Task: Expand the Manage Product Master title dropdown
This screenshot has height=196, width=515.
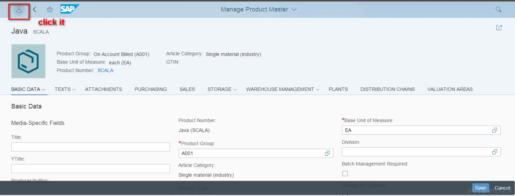Action: [x=294, y=10]
